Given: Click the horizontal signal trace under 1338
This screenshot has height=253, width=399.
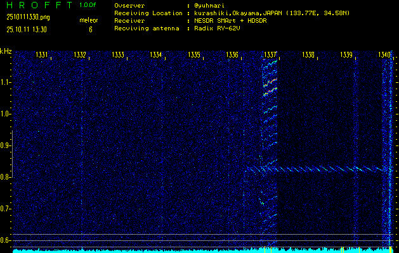Looking at the screenshot, I should (314, 168).
